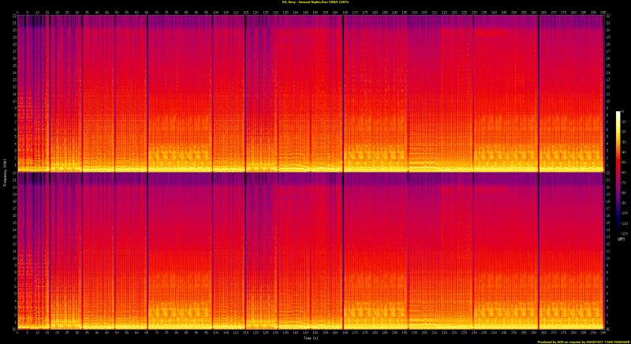Viewport: 631px width, 344px height.
Task: Click the Time (s) axis label at bottom
Action: pos(312,338)
